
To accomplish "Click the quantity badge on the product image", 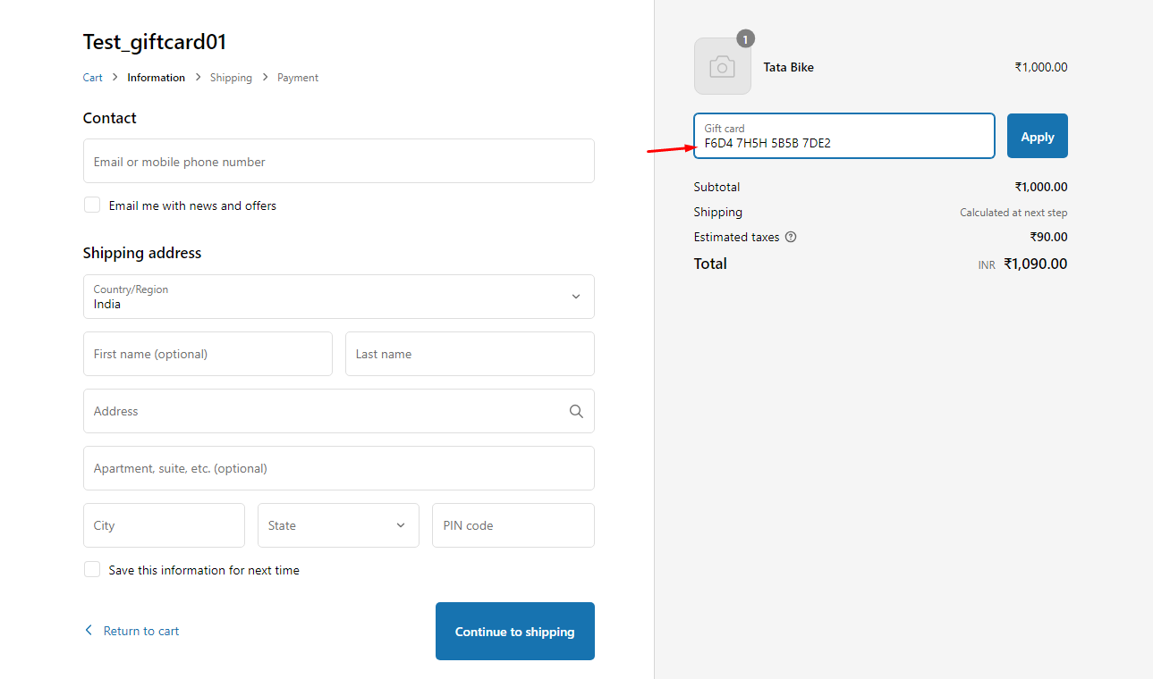I will point(745,39).
